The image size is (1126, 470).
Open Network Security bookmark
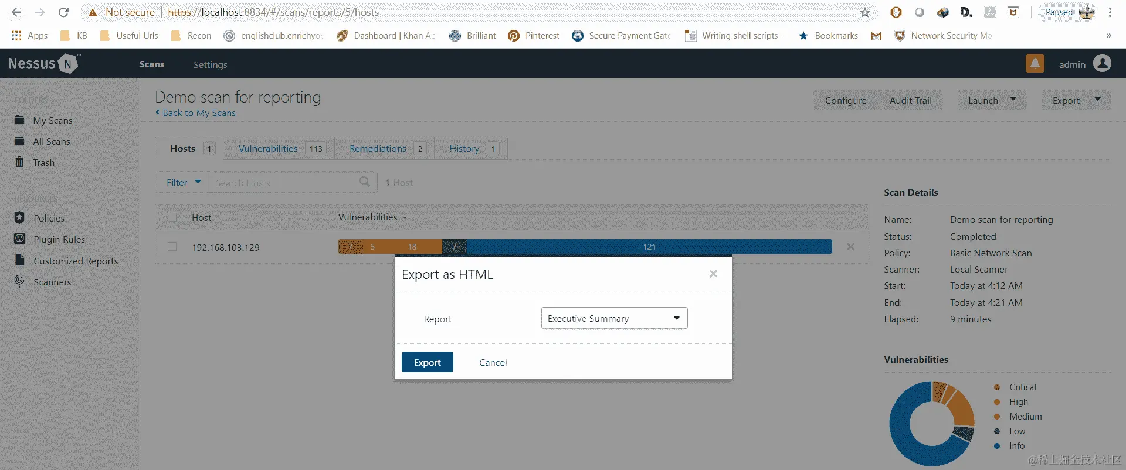point(943,36)
